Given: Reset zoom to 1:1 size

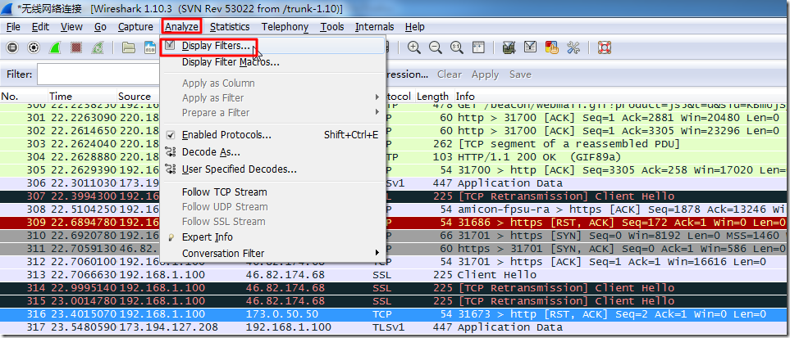Looking at the screenshot, I should [x=457, y=47].
